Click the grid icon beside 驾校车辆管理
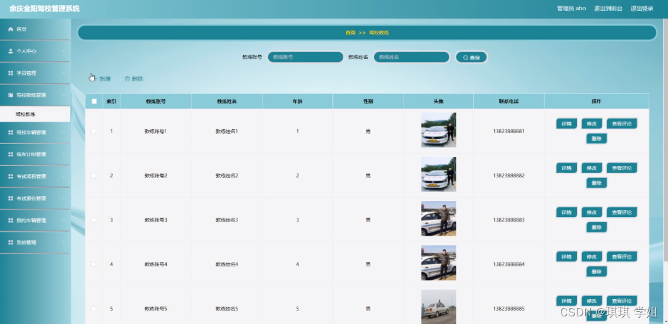 pyautogui.click(x=11, y=133)
